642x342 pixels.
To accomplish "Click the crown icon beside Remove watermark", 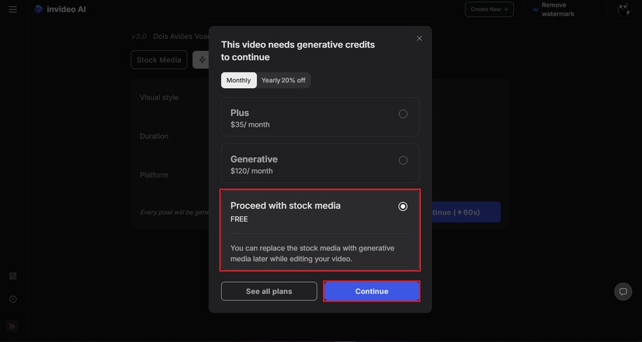I will pyautogui.click(x=536, y=10).
